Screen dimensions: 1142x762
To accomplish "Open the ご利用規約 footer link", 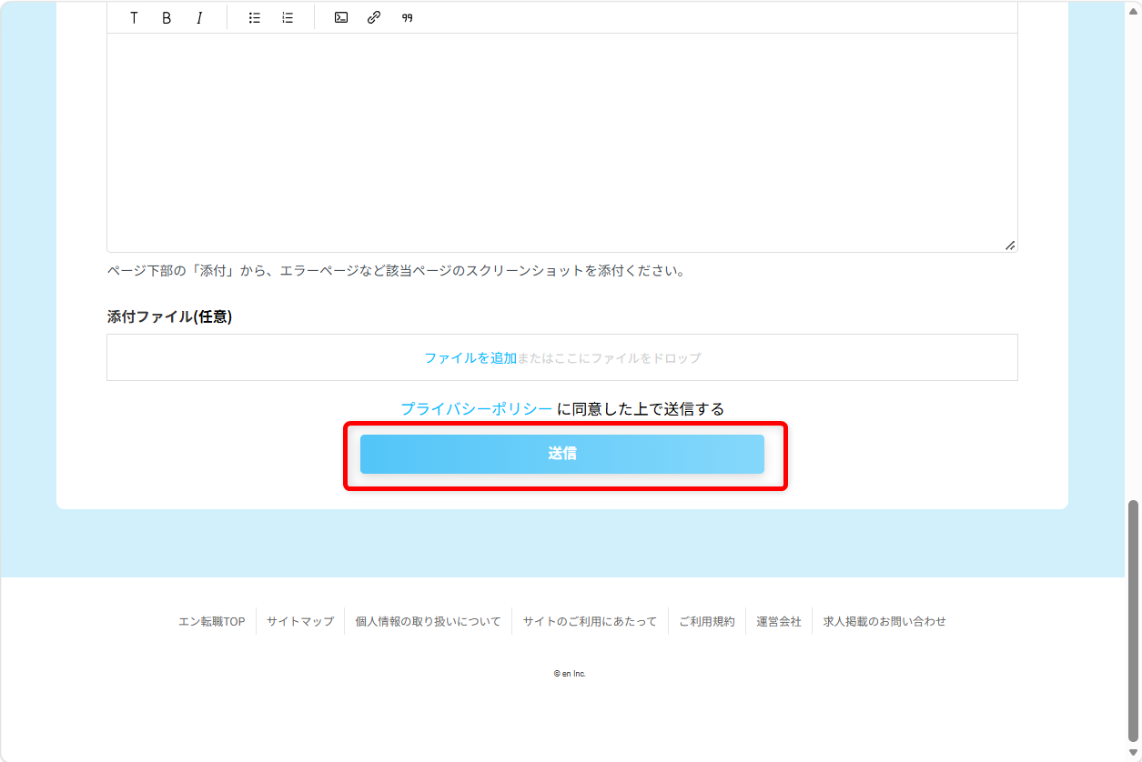I will [x=707, y=622].
